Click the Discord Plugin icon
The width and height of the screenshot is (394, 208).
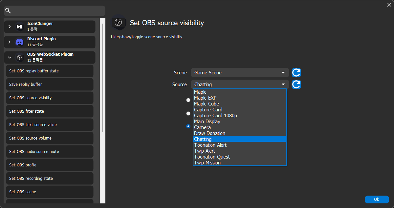click(19, 42)
